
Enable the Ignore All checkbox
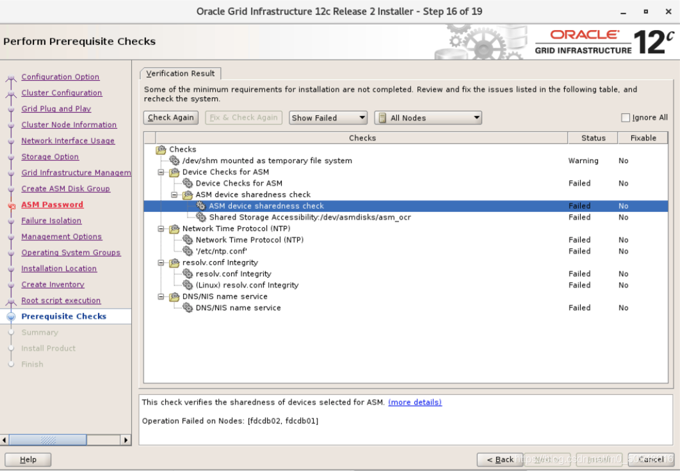pyautogui.click(x=626, y=117)
